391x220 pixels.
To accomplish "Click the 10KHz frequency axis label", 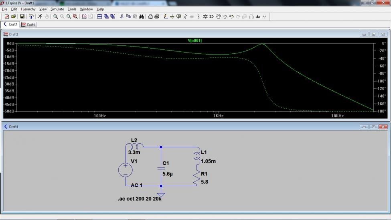I will tap(337, 116).
